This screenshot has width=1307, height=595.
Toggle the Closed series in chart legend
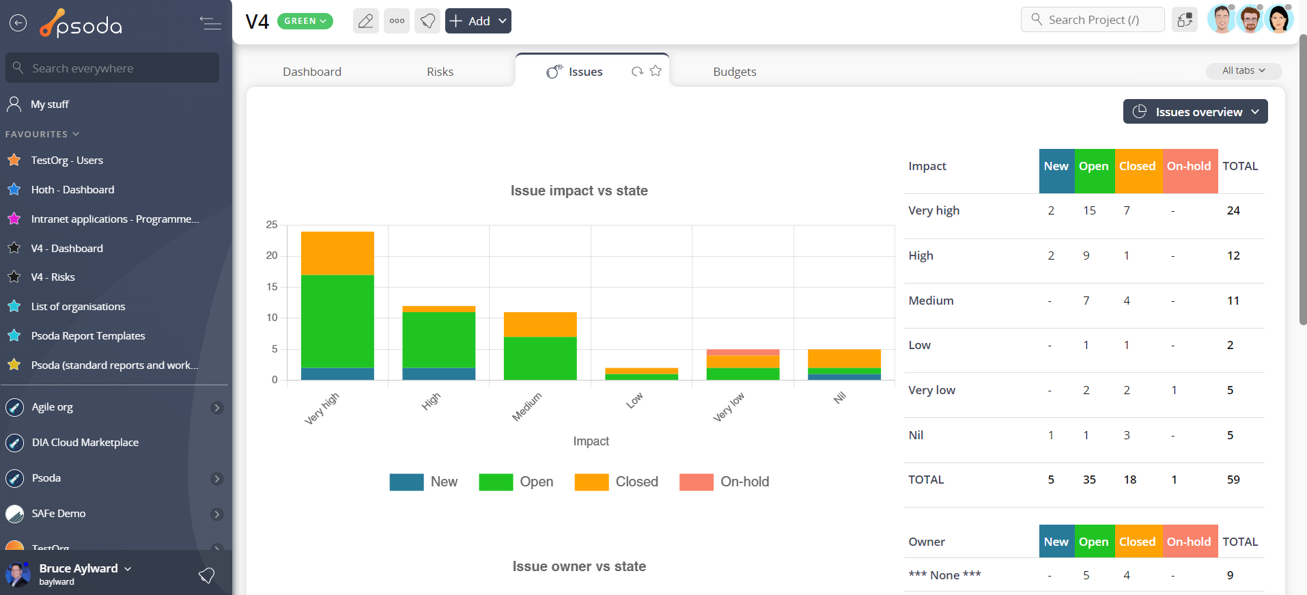617,482
